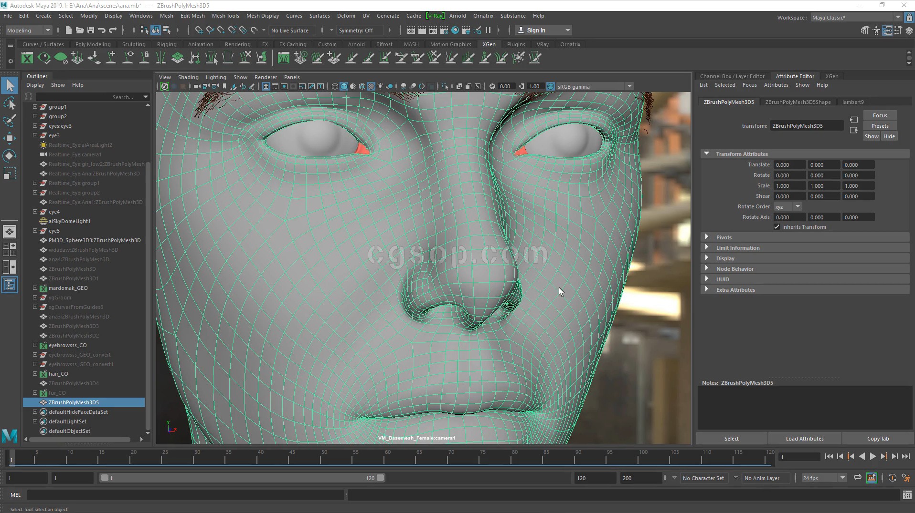Click the range slider right handle

tap(381, 478)
